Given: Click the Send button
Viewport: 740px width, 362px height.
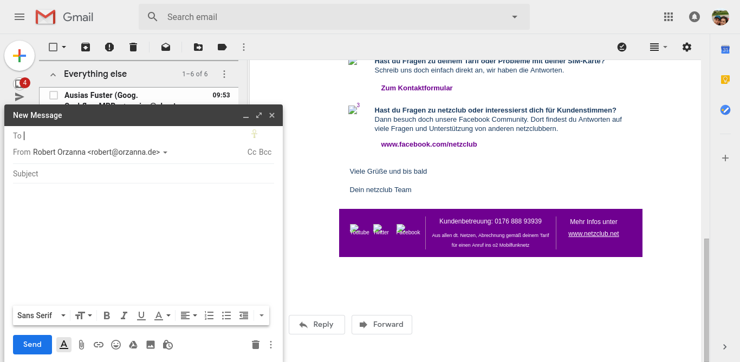Looking at the screenshot, I should (x=33, y=345).
